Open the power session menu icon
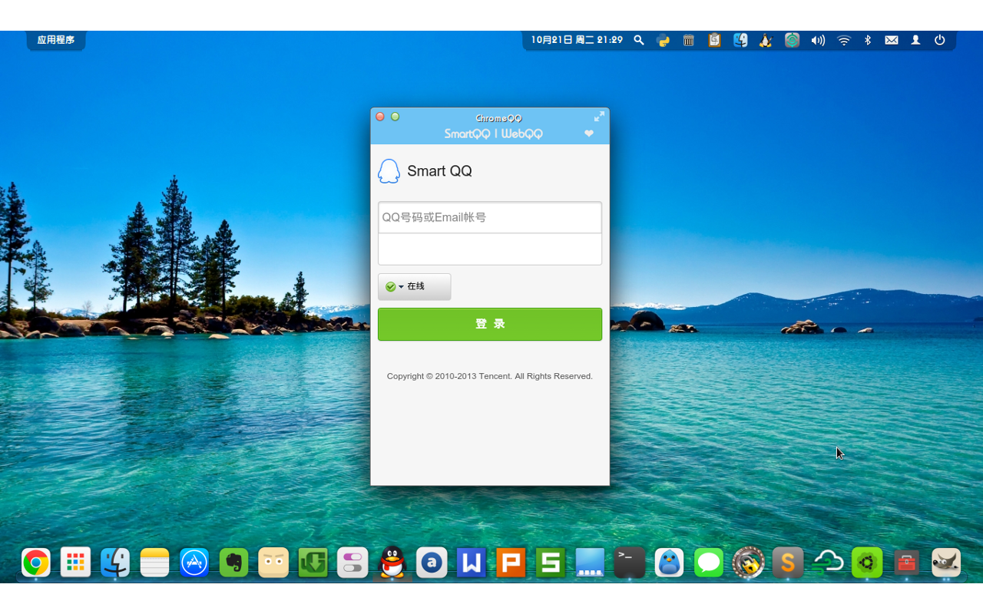Viewport: 983px width, 614px height. tap(940, 40)
